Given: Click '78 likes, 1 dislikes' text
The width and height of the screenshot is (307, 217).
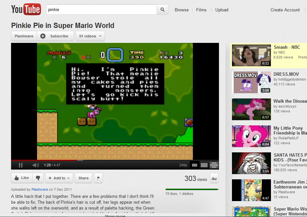Looking at the screenshot, I should pos(179,194).
